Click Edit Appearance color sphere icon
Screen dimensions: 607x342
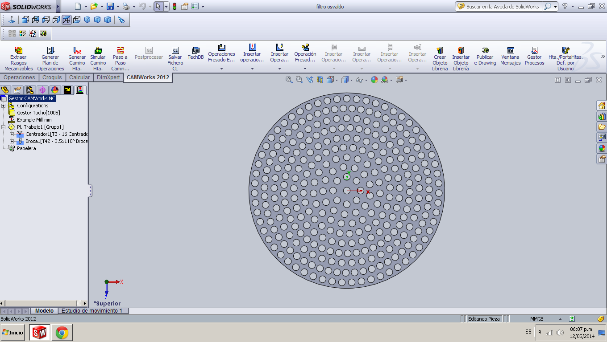coord(374,80)
